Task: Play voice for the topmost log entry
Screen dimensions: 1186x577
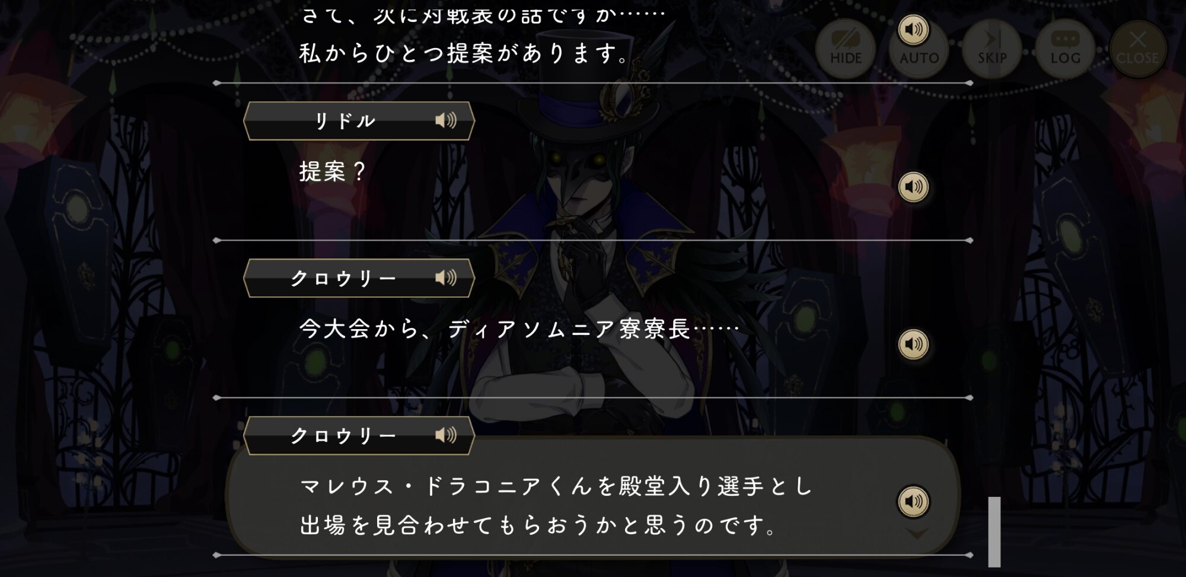Action: 914,30
